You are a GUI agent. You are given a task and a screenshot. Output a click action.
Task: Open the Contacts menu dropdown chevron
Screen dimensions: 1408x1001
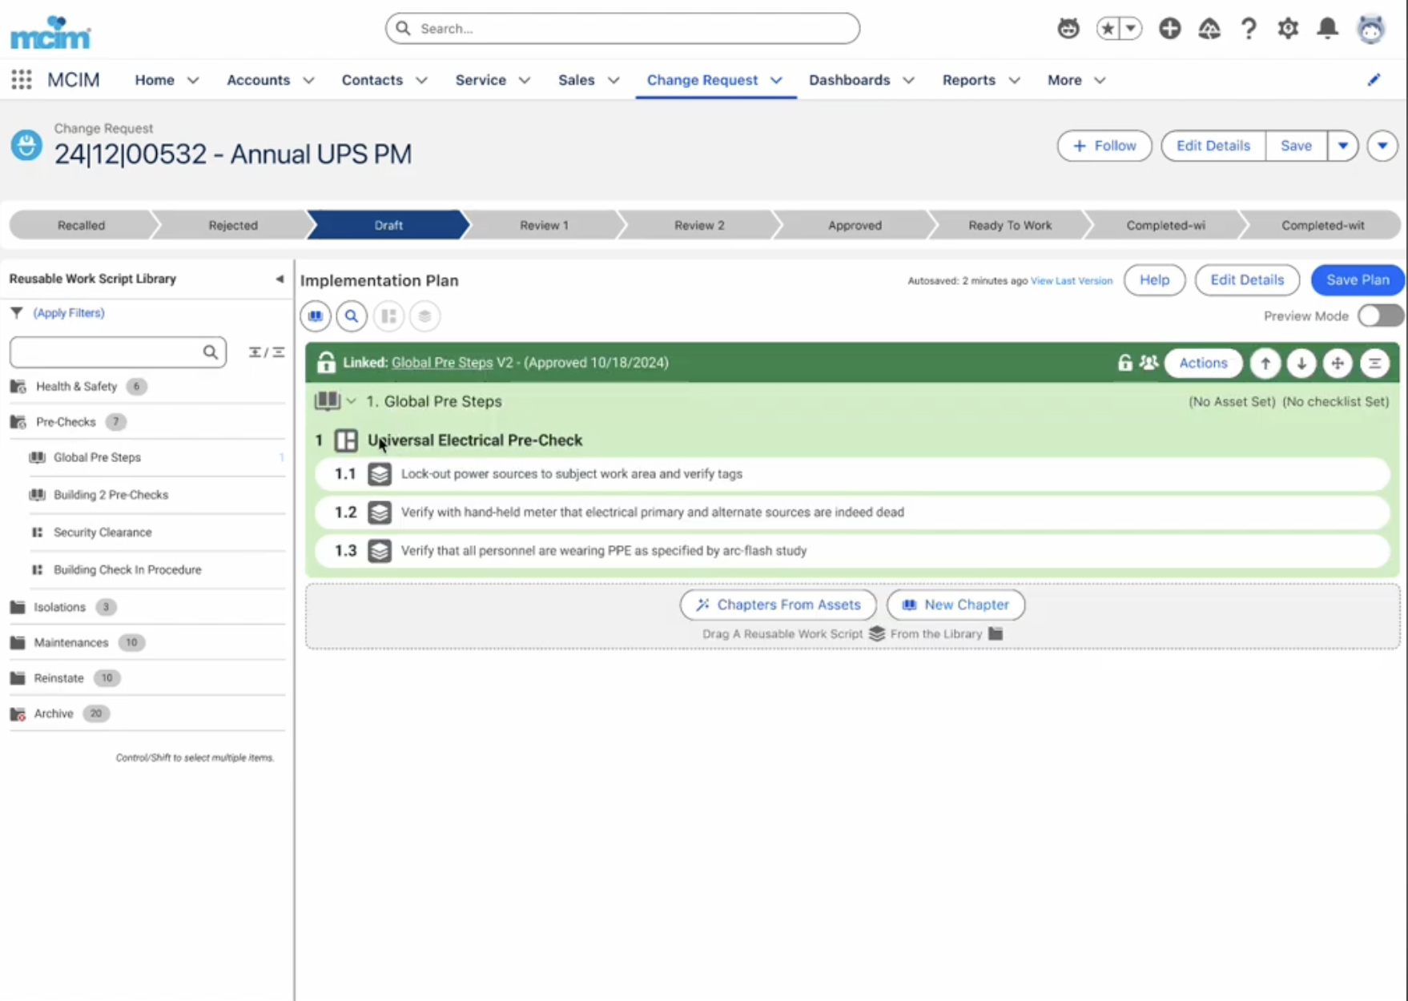(x=421, y=80)
